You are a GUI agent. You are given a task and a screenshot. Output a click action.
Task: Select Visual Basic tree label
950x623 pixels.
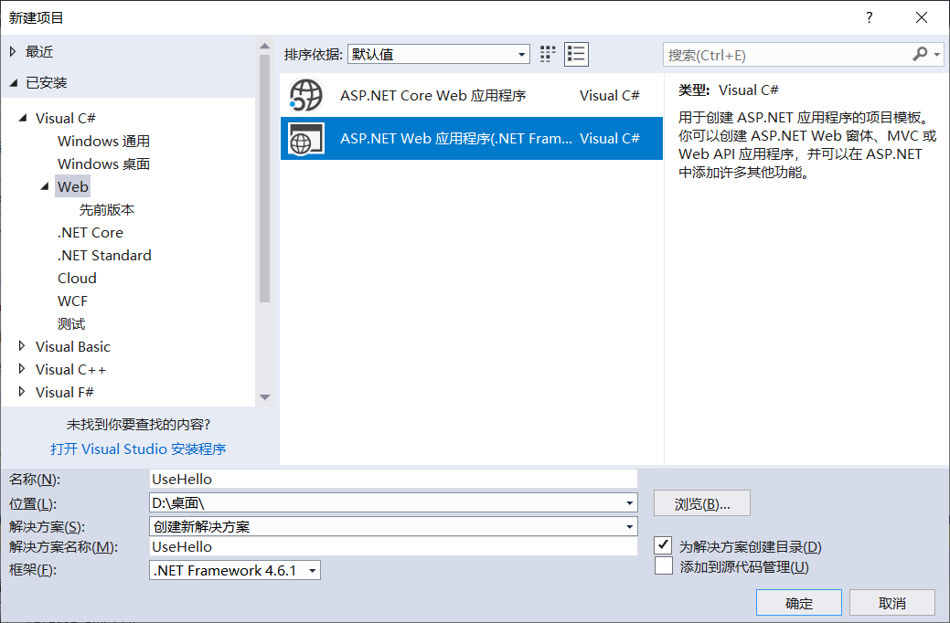(x=73, y=346)
